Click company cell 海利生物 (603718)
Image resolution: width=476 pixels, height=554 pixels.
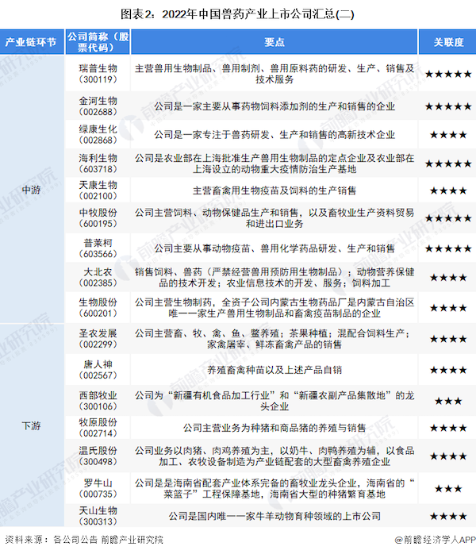[x=98, y=164]
